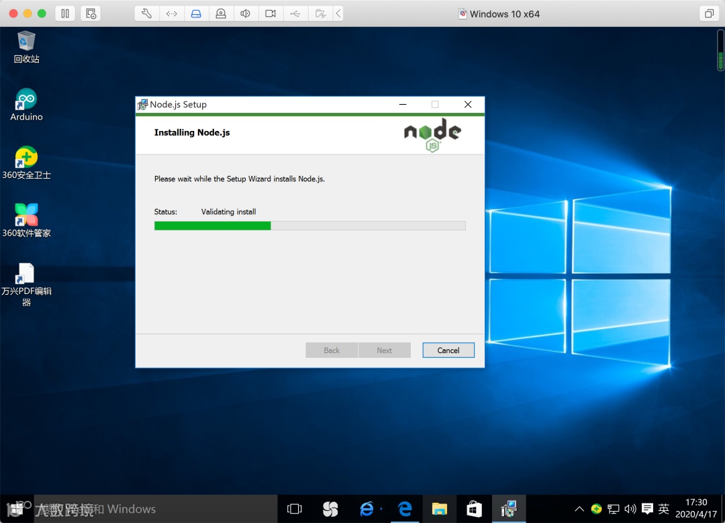Select the 360安全卫士 desktop shortcut
Screen dimensions: 725x523
26,162
